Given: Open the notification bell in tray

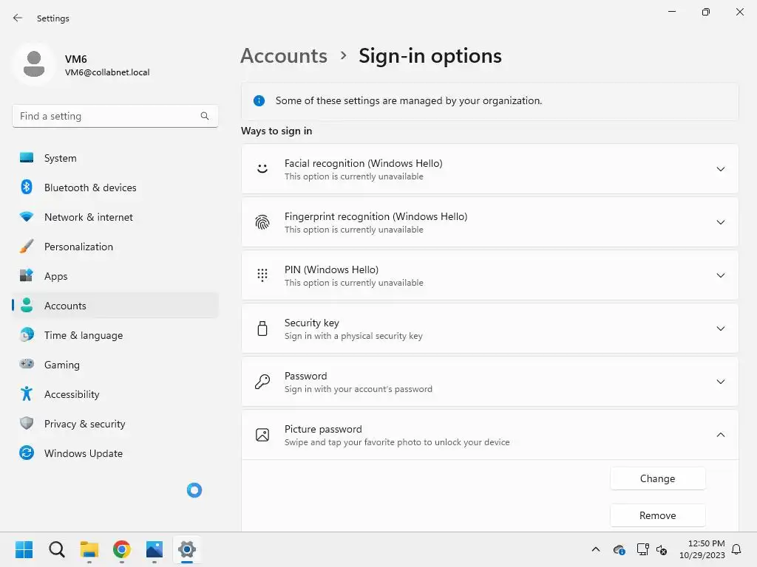Looking at the screenshot, I should coord(736,549).
